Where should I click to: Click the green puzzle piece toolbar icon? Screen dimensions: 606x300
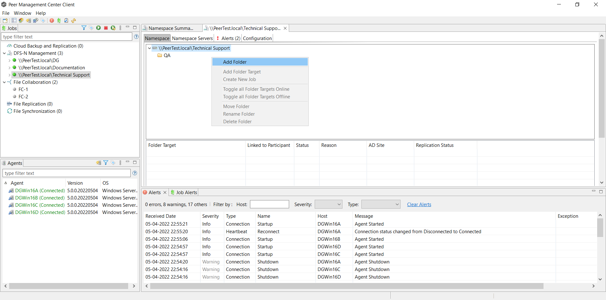pos(59,20)
